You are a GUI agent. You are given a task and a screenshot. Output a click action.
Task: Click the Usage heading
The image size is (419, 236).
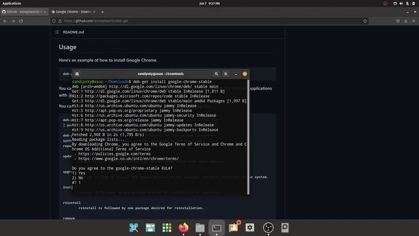[x=67, y=47]
